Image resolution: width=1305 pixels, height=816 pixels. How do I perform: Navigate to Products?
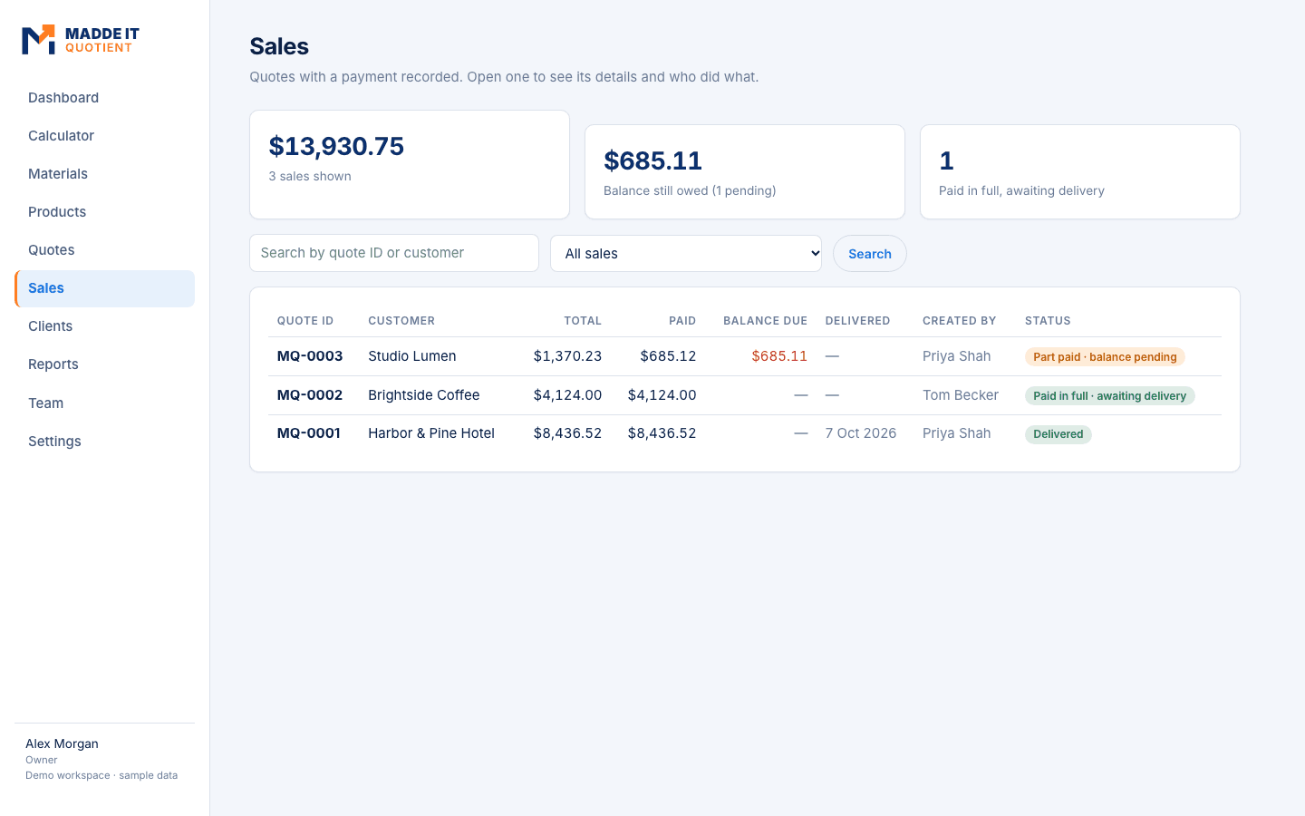104,212
